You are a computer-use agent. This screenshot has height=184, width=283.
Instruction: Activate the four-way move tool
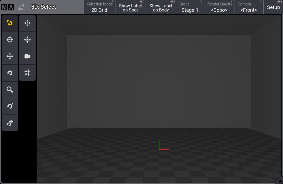click(10, 57)
